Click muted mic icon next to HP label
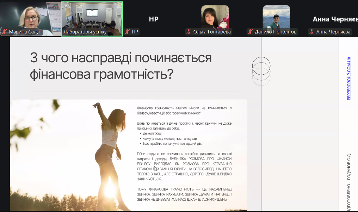The image size is (358, 212). click(128, 32)
